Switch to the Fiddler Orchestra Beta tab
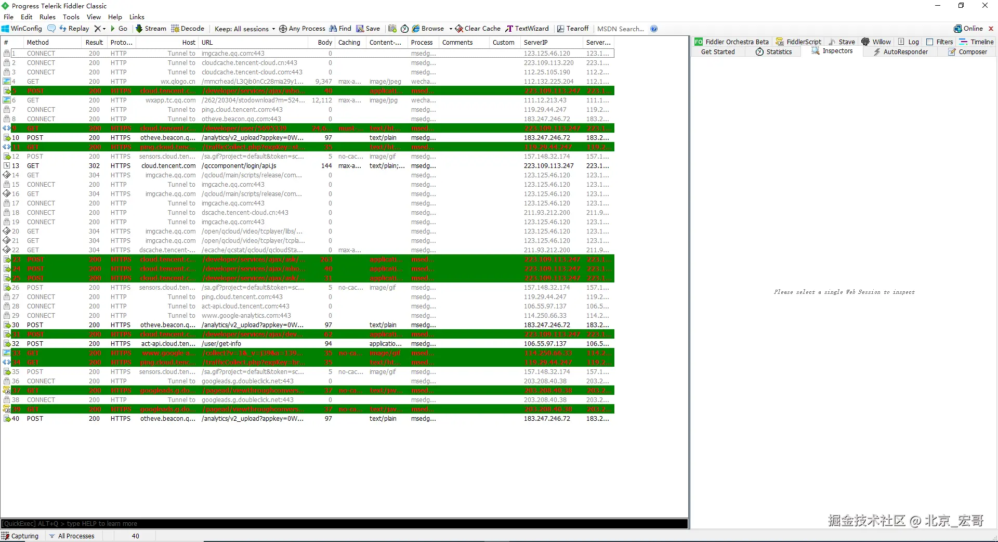The width and height of the screenshot is (998, 542). [x=732, y=42]
